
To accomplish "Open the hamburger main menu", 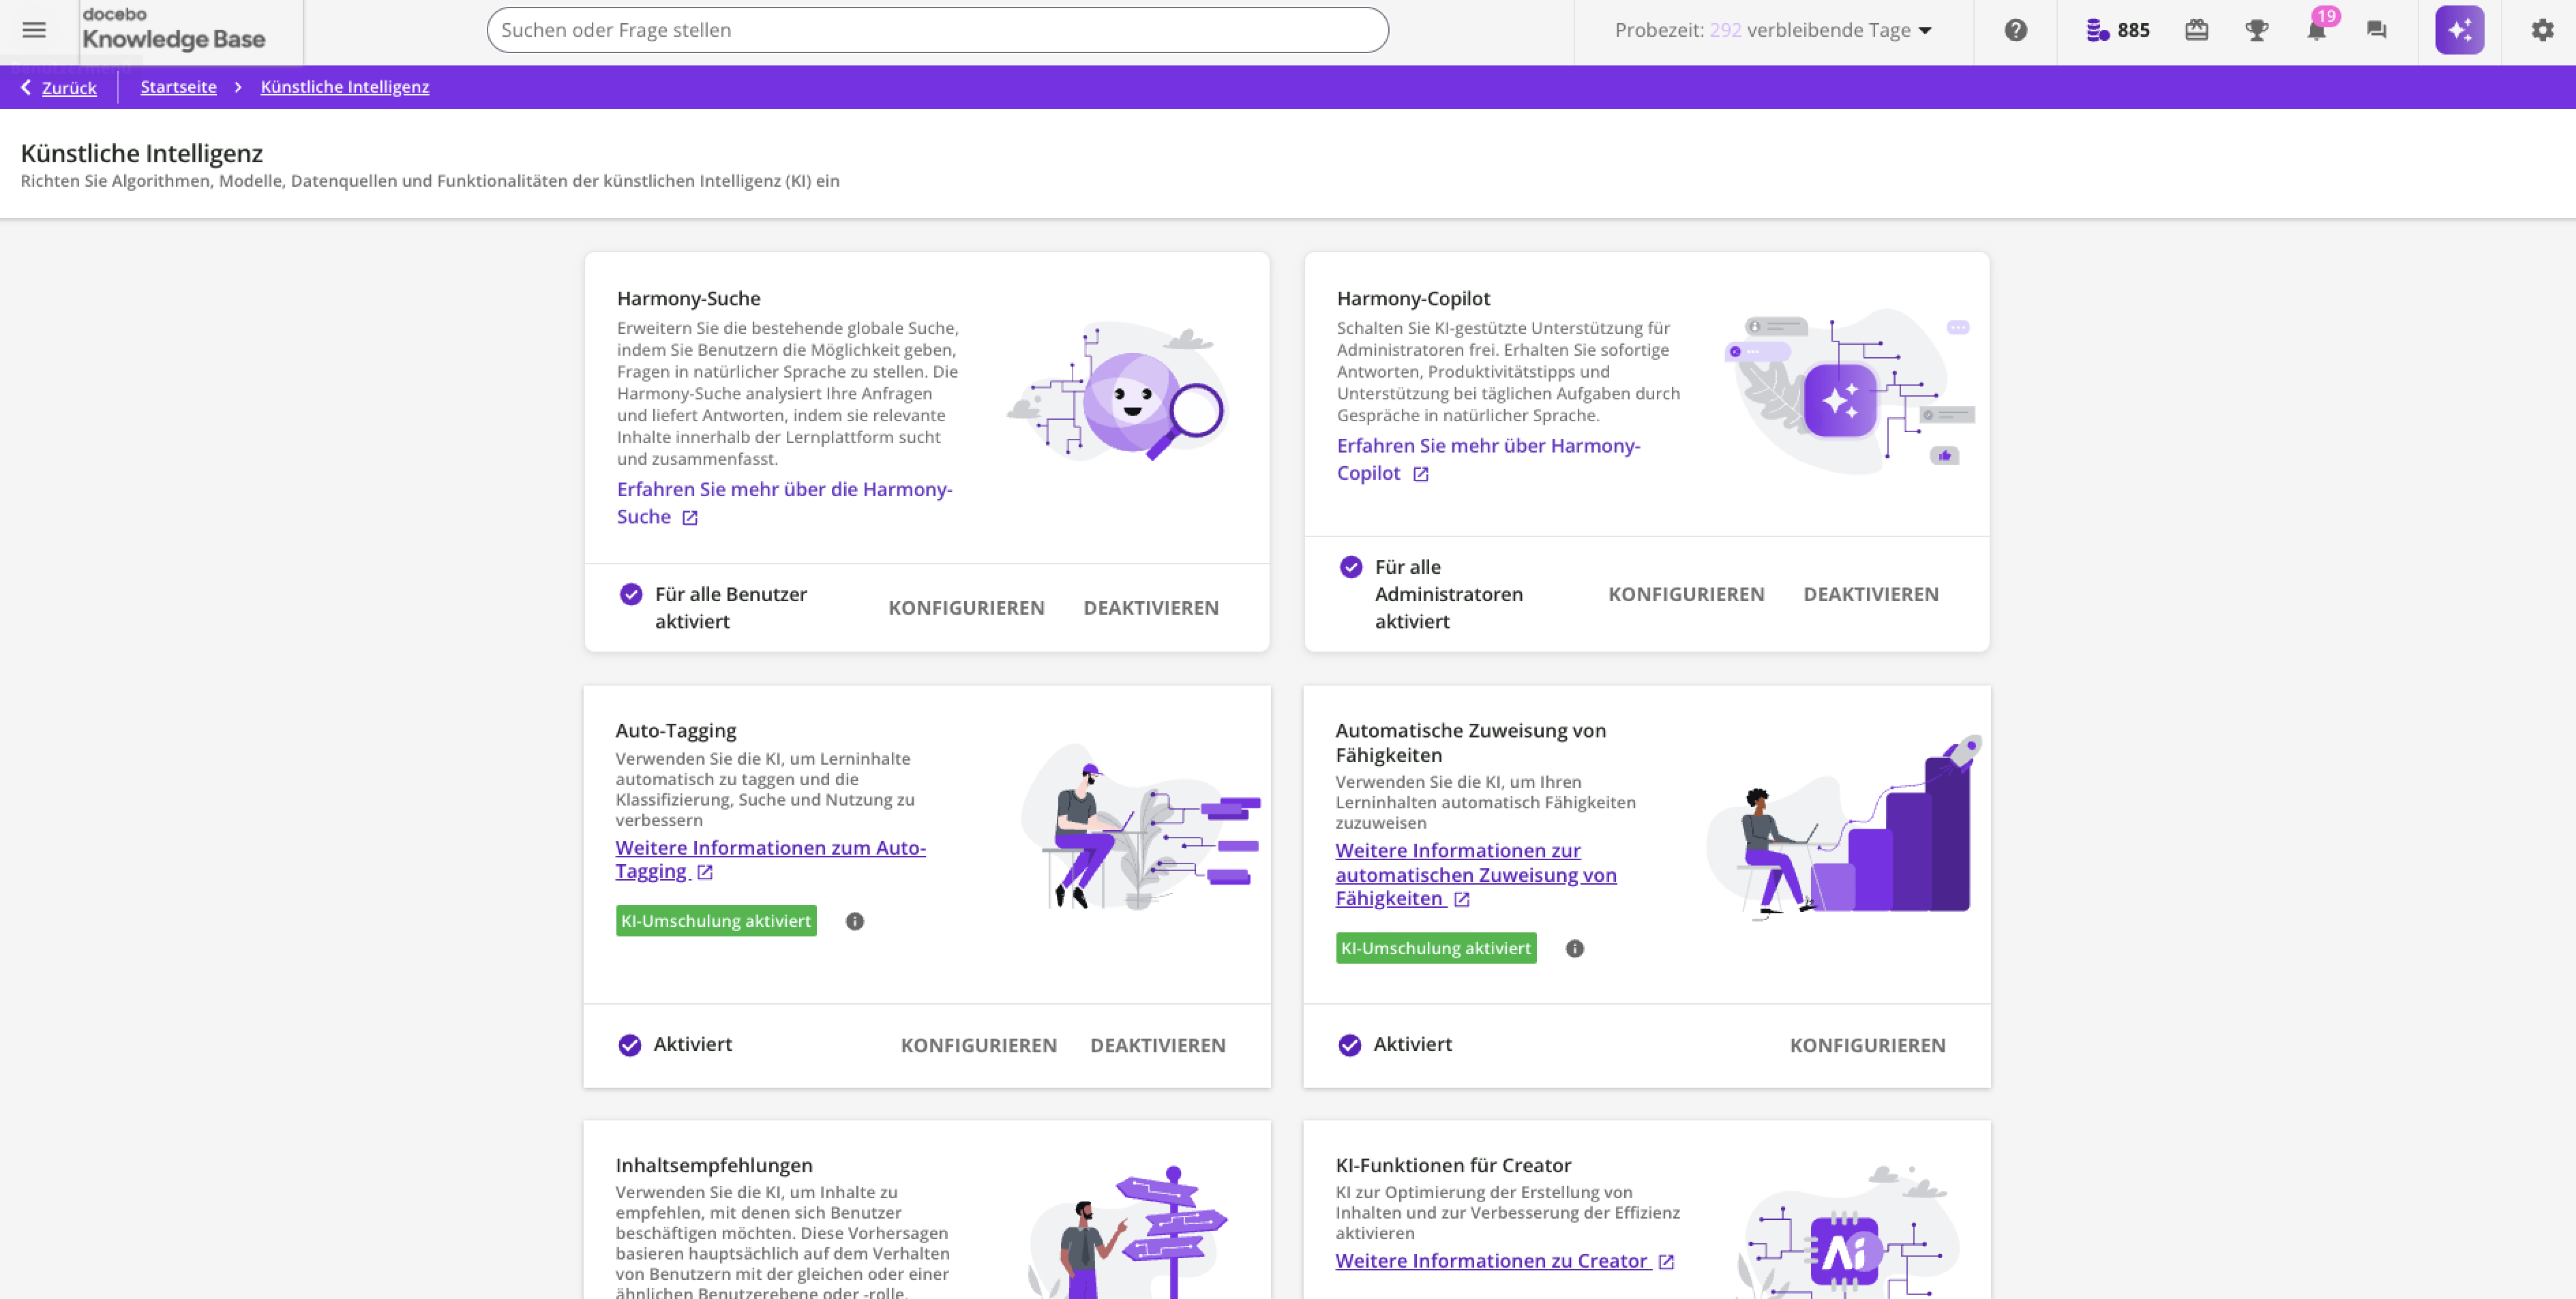I will click(x=34, y=30).
